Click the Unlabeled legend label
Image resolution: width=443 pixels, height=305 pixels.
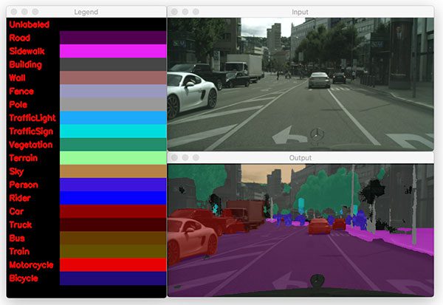(x=29, y=24)
